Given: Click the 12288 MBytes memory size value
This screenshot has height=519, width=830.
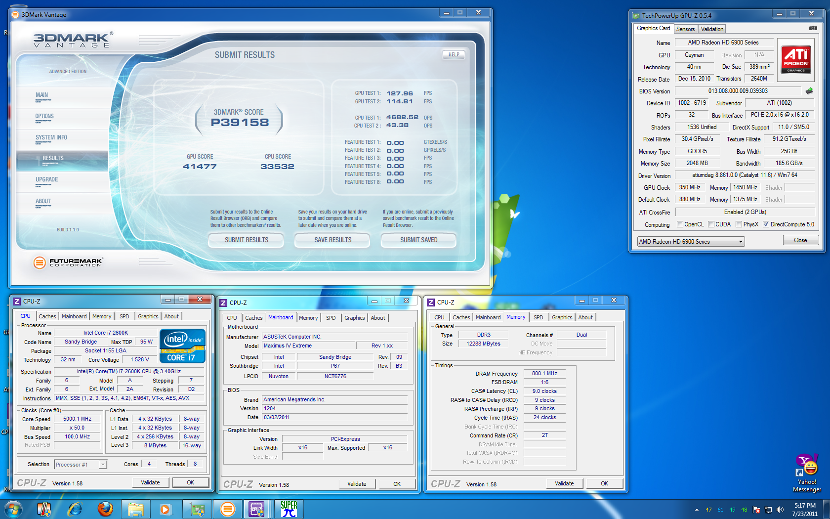Looking at the screenshot, I should 483,344.
